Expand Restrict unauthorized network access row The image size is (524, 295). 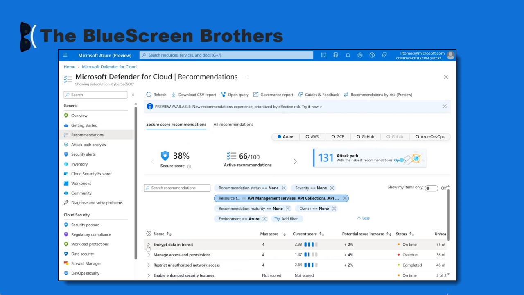[149, 265]
